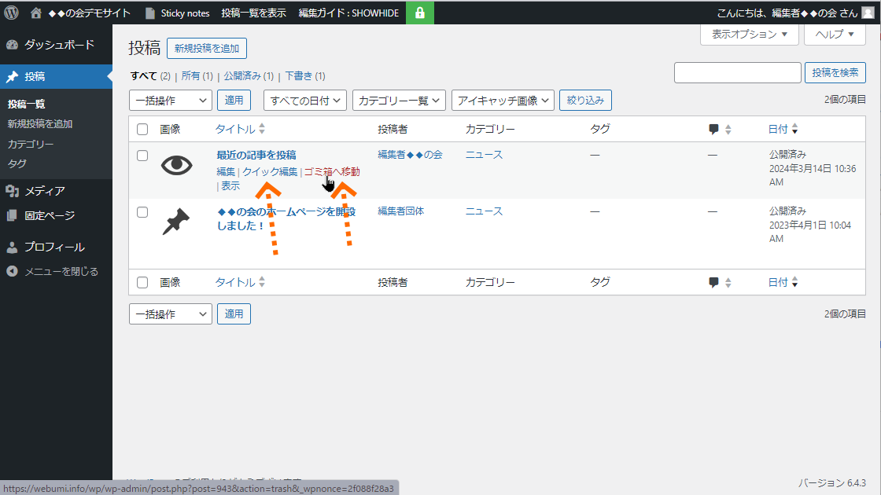Tick the second post's checkbox
Image resolution: width=881 pixels, height=495 pixels.
142,212
